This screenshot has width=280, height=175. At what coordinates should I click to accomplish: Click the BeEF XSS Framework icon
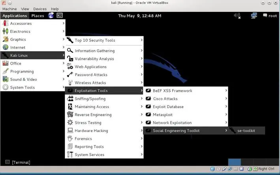pos(148,91)
